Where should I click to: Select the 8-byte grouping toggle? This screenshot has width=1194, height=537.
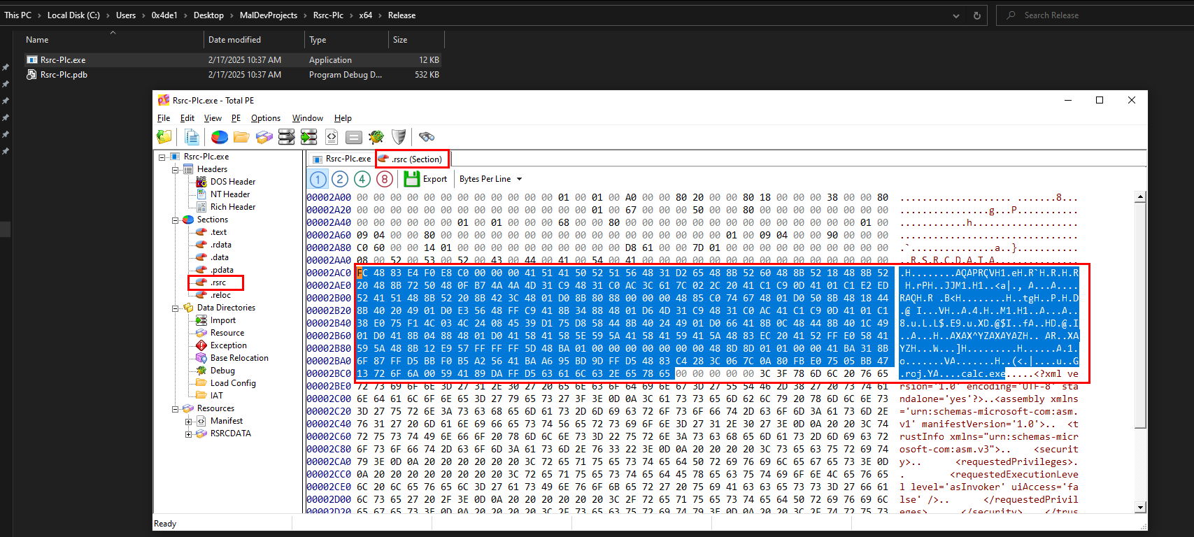point(385,179)
